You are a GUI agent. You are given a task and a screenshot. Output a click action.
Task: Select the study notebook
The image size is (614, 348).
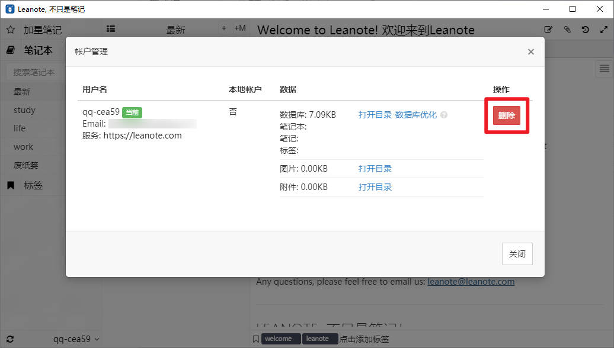24,110
